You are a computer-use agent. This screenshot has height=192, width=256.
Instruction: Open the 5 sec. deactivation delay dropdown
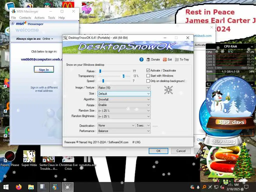pyautogui.click(x=143, y=125)
